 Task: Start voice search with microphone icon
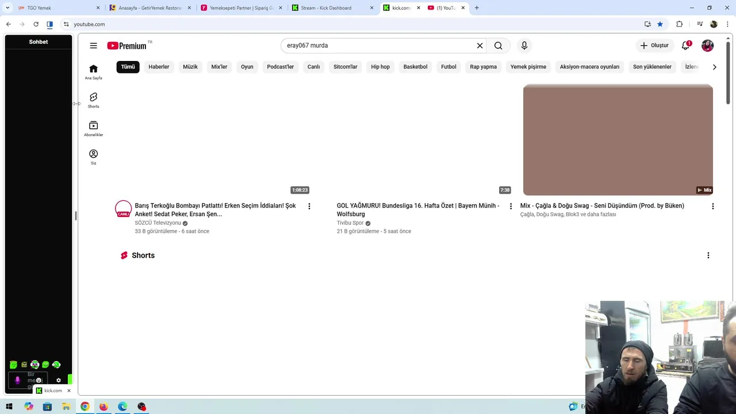coord(524,45)
